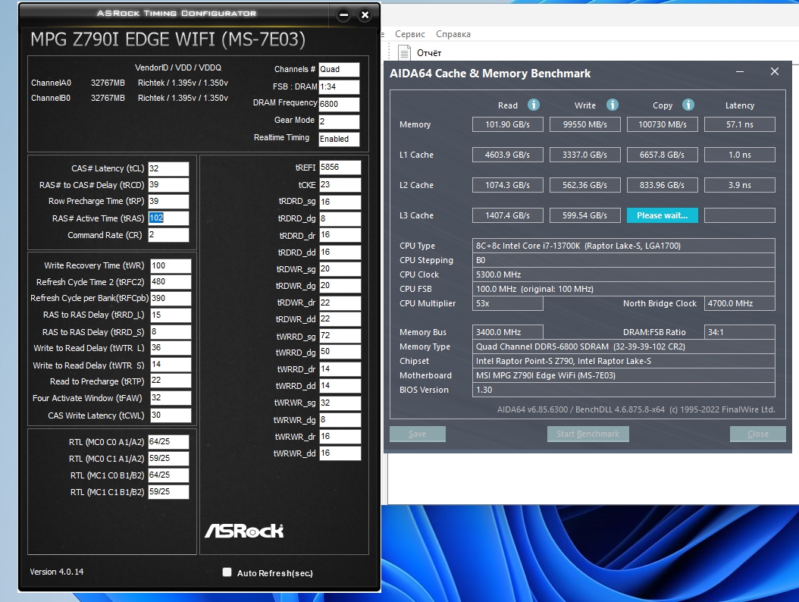
Task: Minimize the ASRock Timing Configurator window
Action: pos(344,14)
